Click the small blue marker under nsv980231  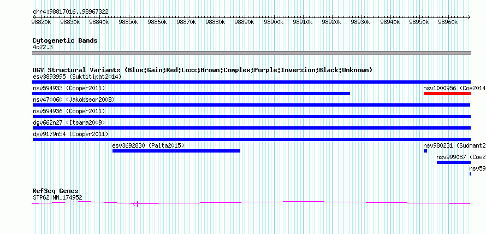(425, 151)
